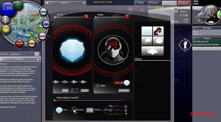This screenshot has height=122, width=221.
Task: Click the blue 2.305 resource orb
Action: 8,8
